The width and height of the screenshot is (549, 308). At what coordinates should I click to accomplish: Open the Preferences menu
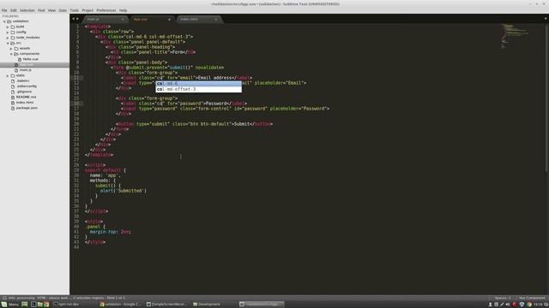click(x=106, y=10)
